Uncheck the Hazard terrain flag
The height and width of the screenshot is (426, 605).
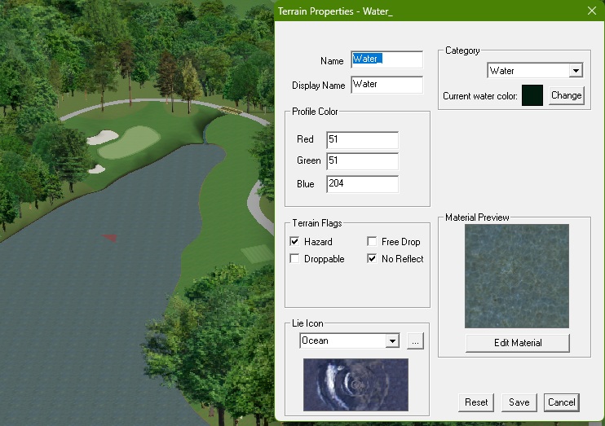click(x=294, y=242)
